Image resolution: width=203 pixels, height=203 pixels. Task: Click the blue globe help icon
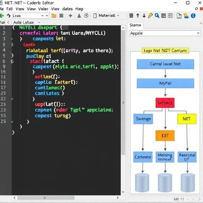tap(193, 15)
